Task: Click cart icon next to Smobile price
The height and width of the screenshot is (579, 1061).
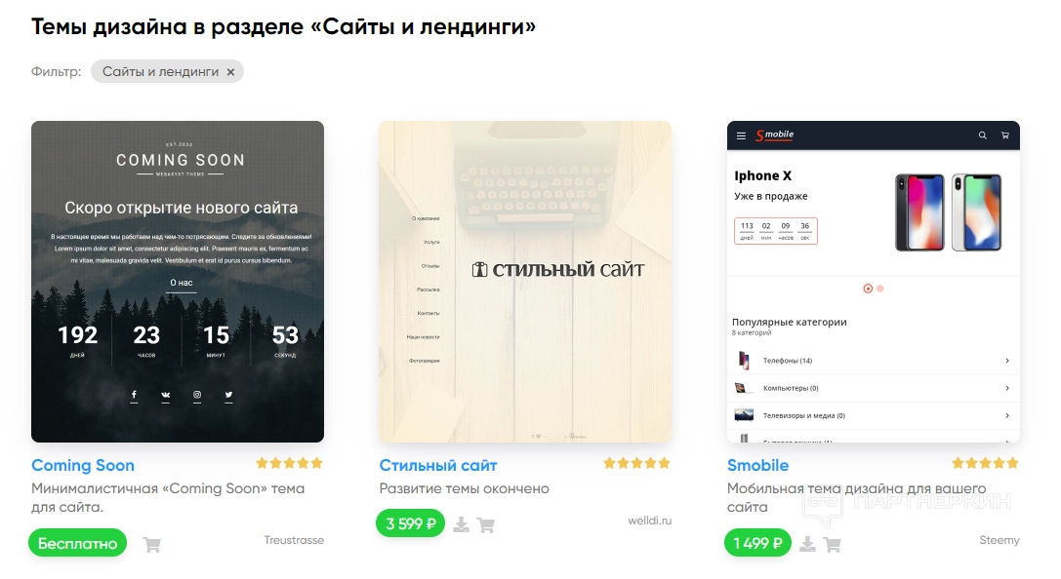Action: [833, 545]
